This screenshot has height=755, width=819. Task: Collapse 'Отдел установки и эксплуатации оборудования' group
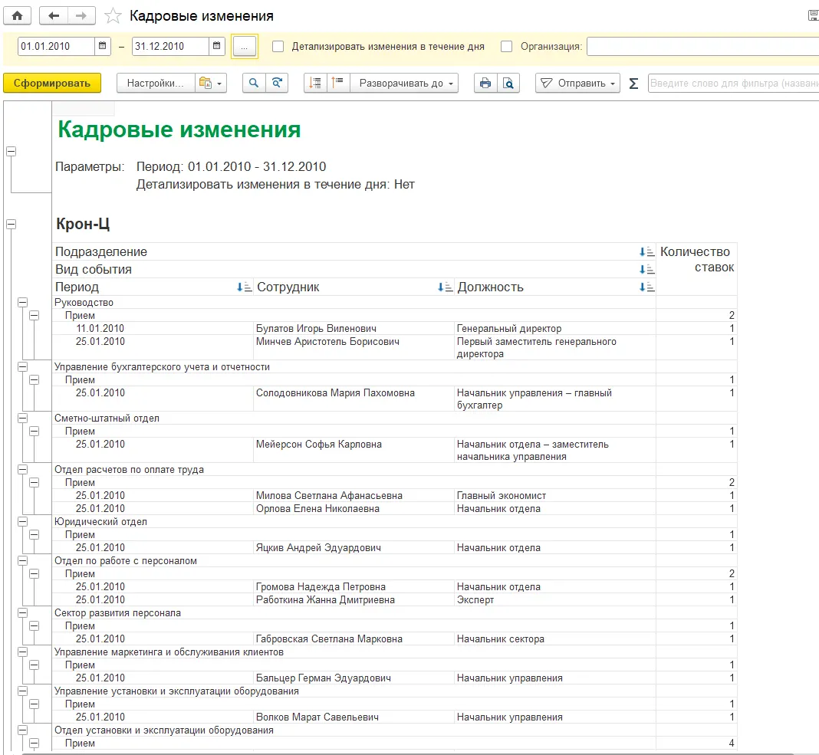coord(22,730)
